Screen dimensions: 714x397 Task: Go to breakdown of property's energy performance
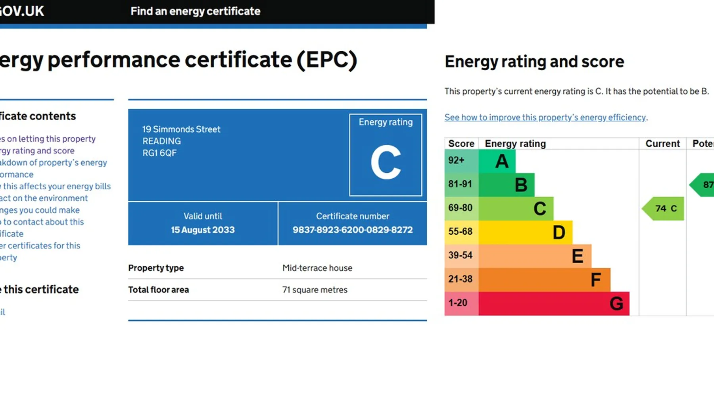point(54,163)
